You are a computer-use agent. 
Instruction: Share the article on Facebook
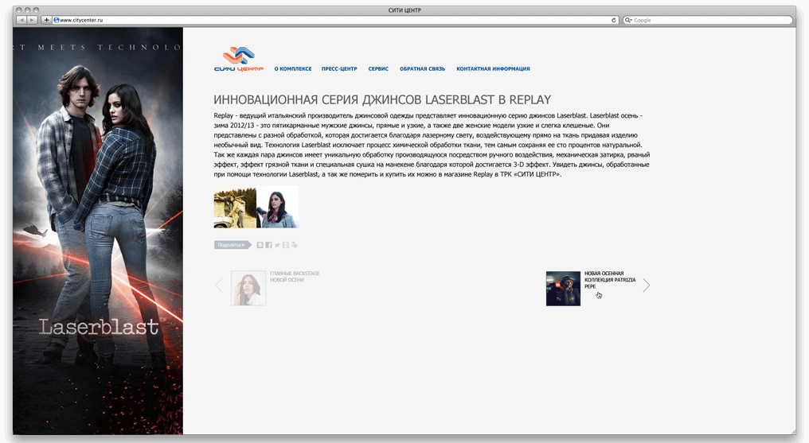[269, 245]
